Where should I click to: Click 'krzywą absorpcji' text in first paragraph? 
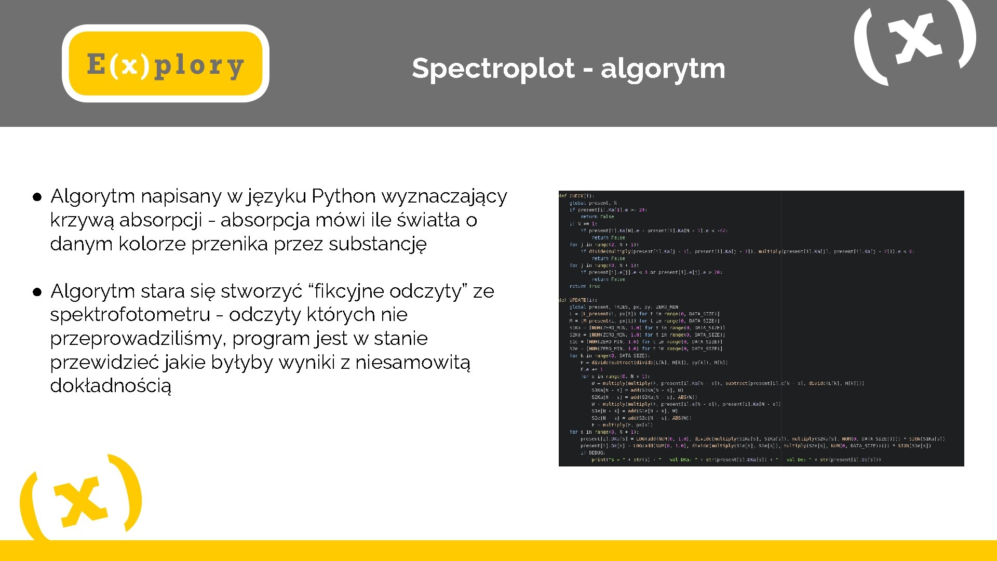pos(126,220)
